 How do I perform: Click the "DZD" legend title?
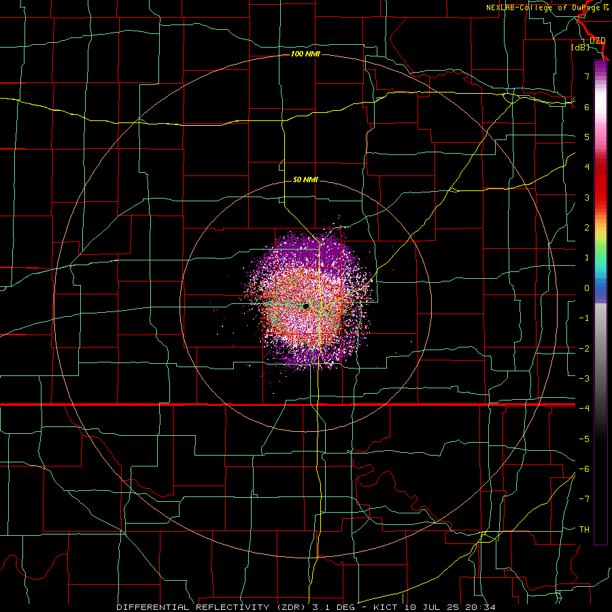(x=598, y=41)
